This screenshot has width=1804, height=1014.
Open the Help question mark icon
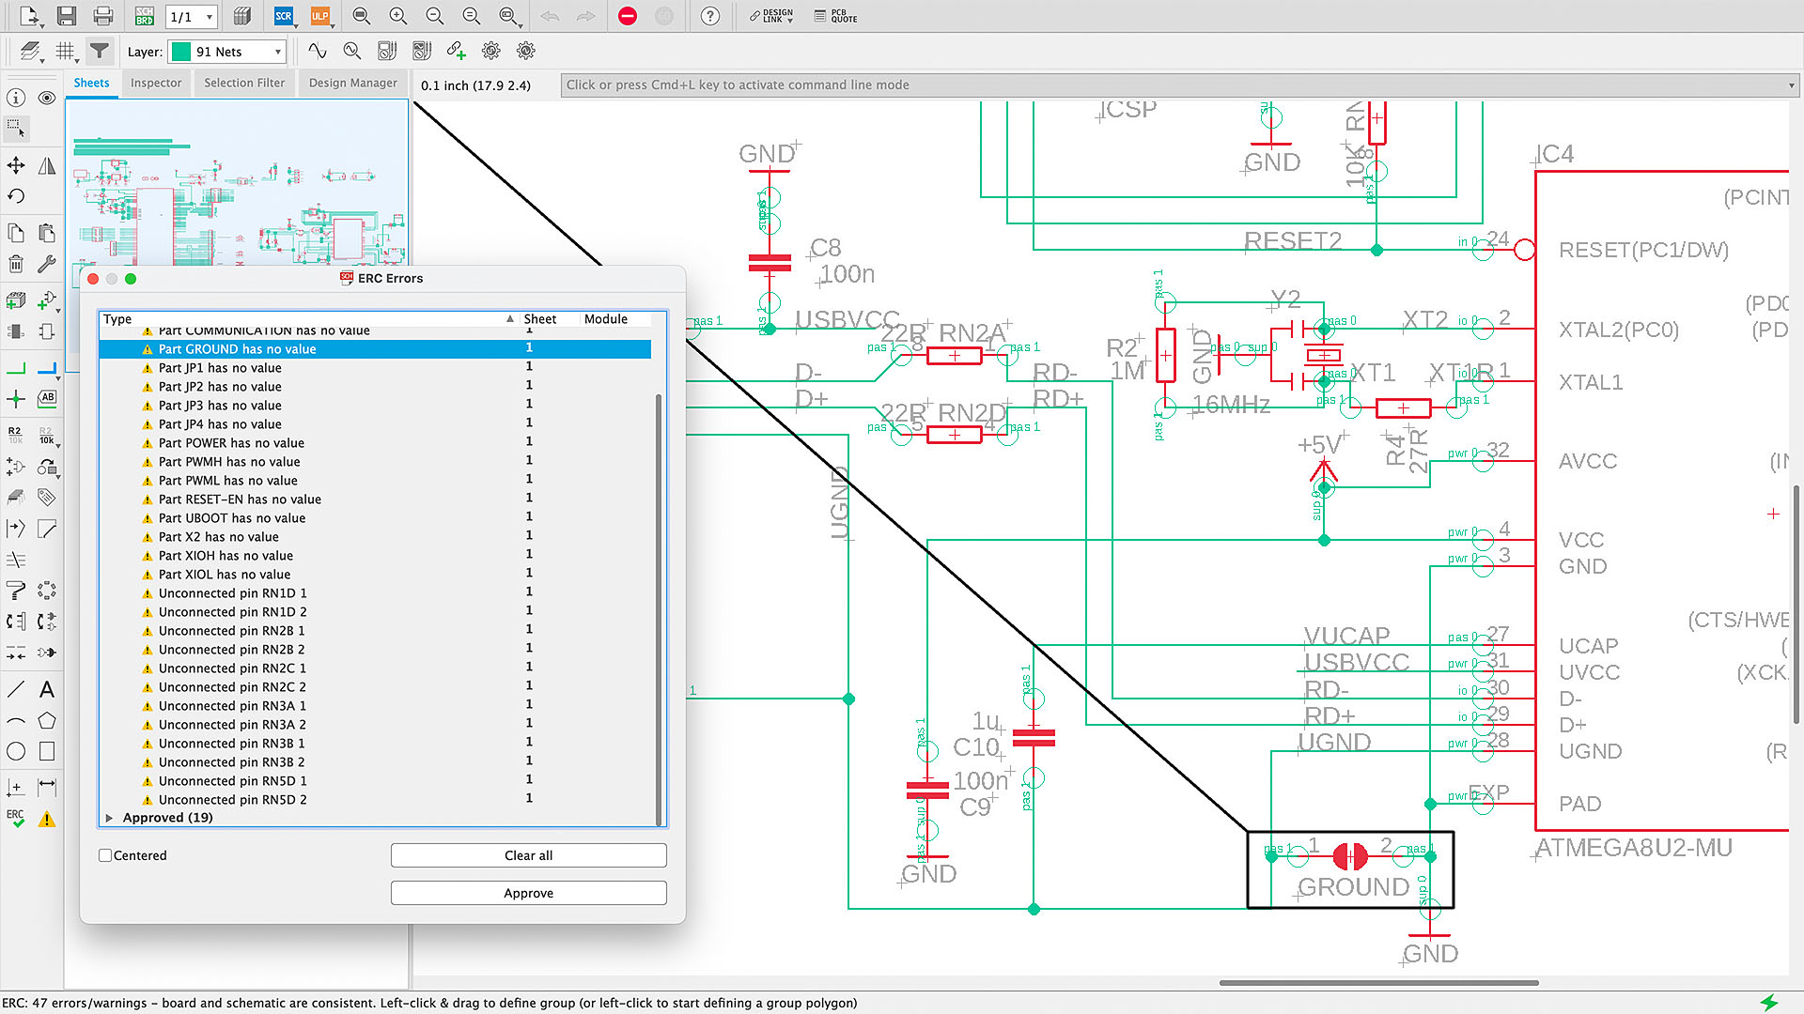(710, 16)
